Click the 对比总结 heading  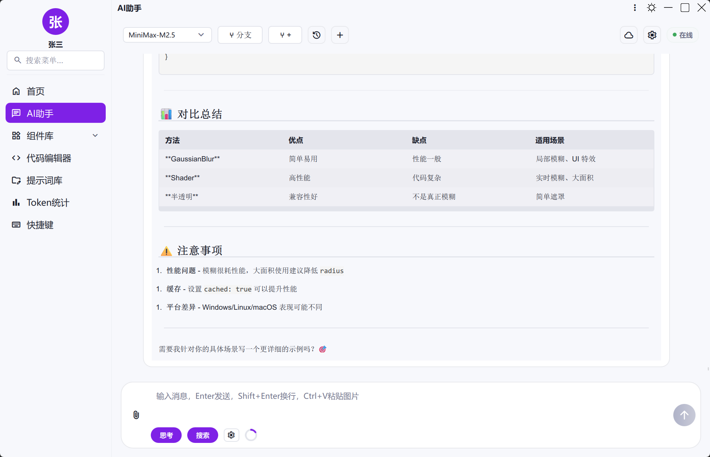[x=200, y=114]
